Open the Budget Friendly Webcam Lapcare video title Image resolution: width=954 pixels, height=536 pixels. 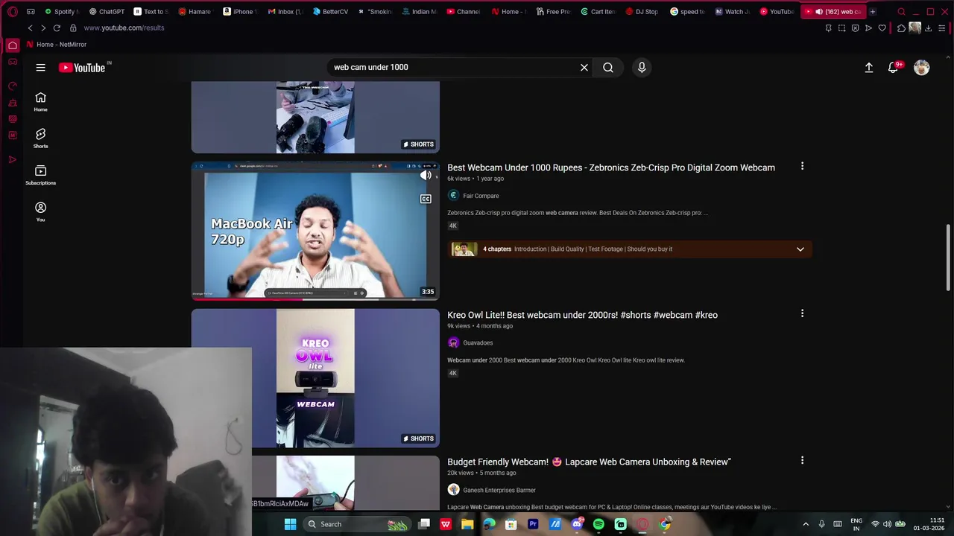coord(589,462)
